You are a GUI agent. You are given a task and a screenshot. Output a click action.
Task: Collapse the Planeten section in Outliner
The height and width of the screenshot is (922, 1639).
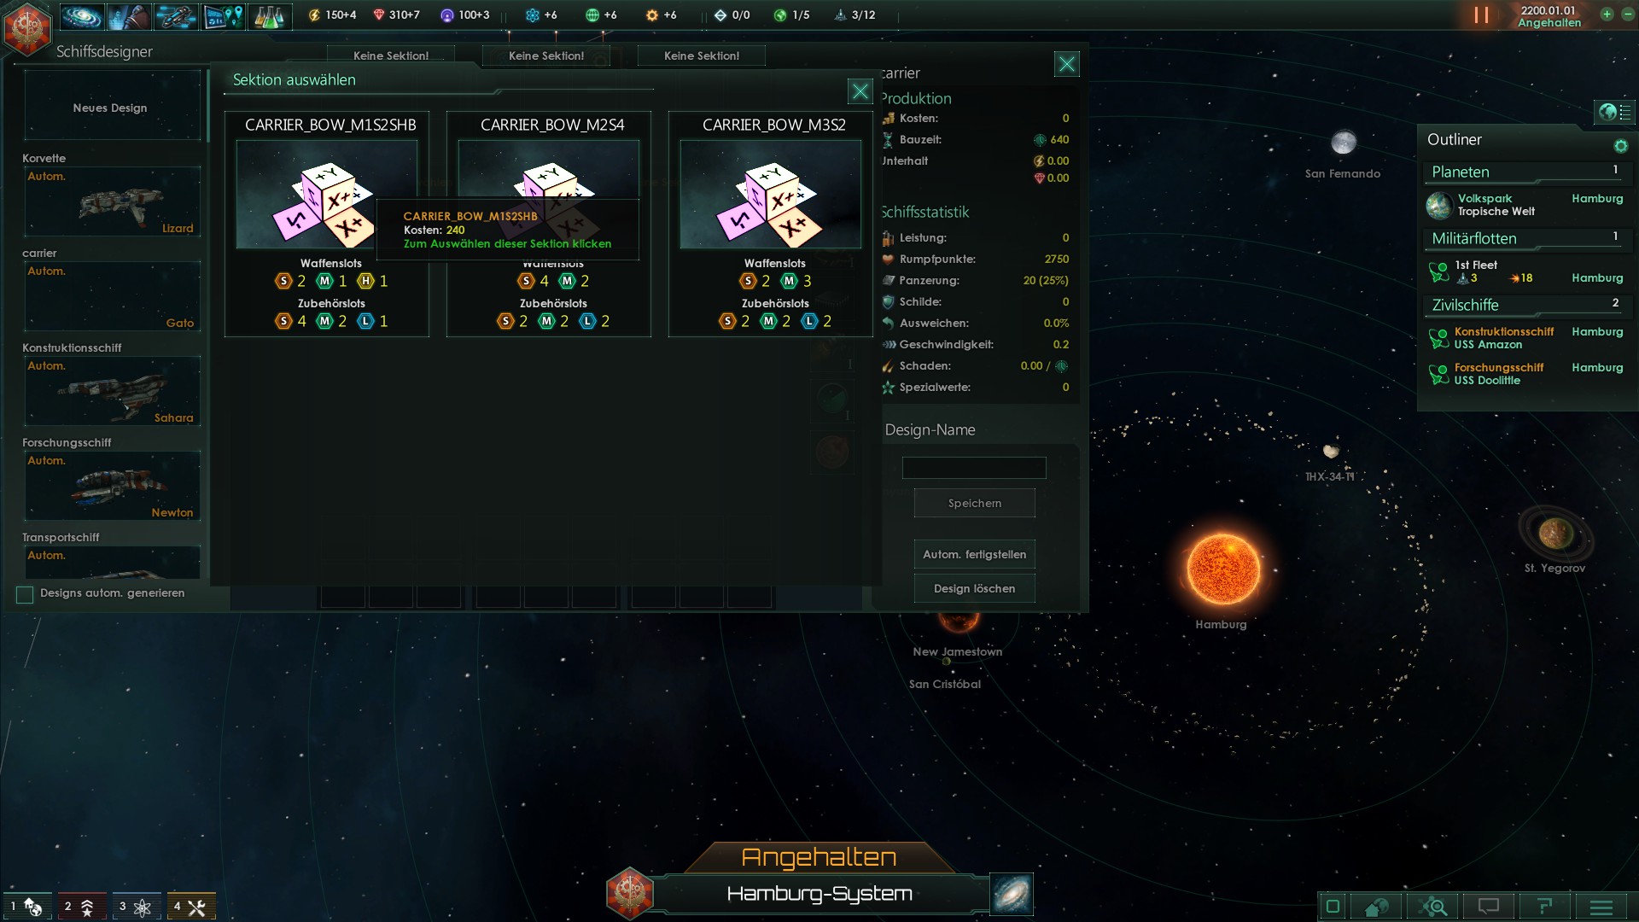click(x=1525, y=172)
